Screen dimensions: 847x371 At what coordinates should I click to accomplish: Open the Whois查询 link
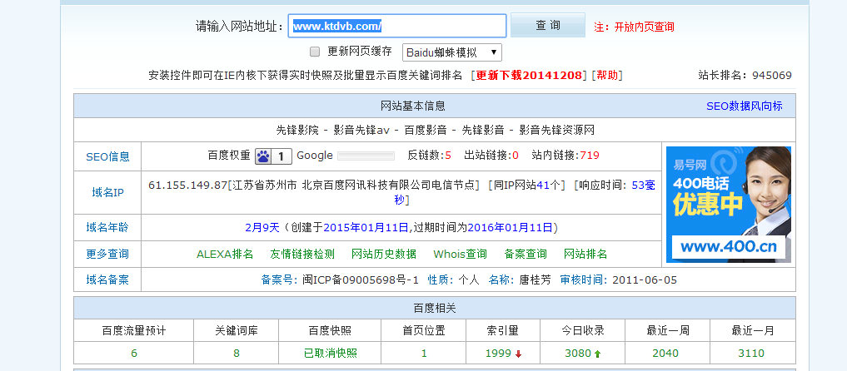pos(460,254)
